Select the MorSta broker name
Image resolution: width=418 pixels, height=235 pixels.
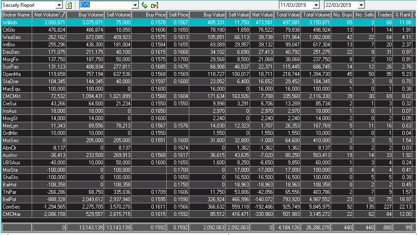point(10,170)
